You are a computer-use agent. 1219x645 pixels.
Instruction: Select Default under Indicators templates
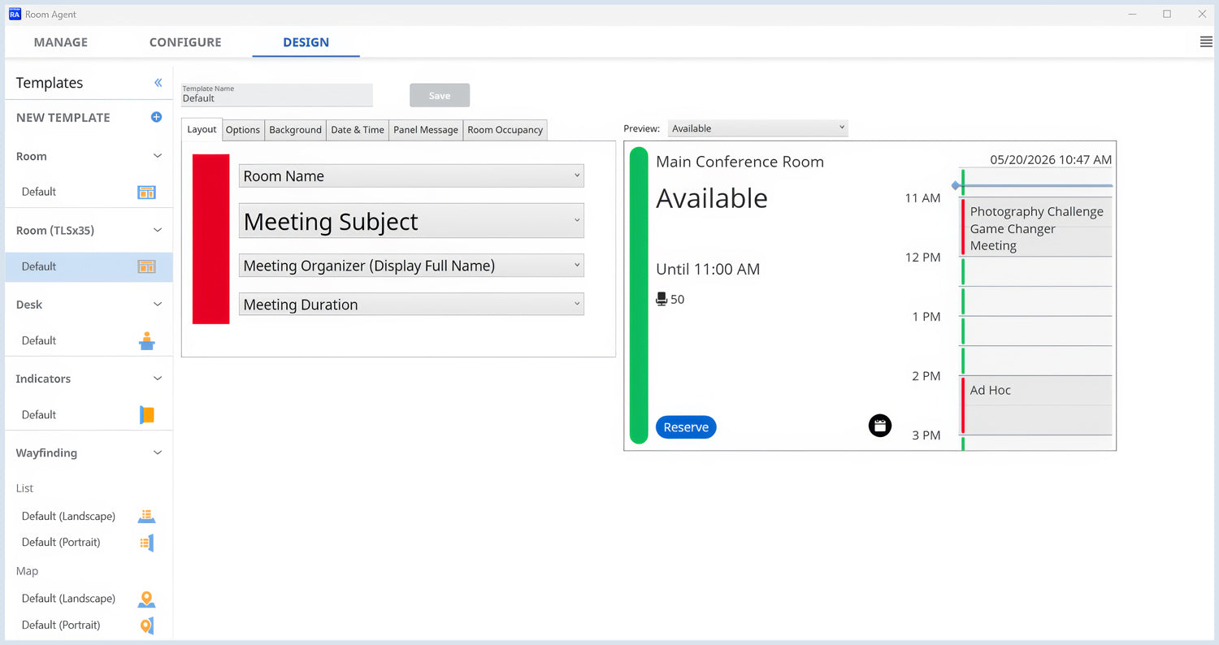39,414
